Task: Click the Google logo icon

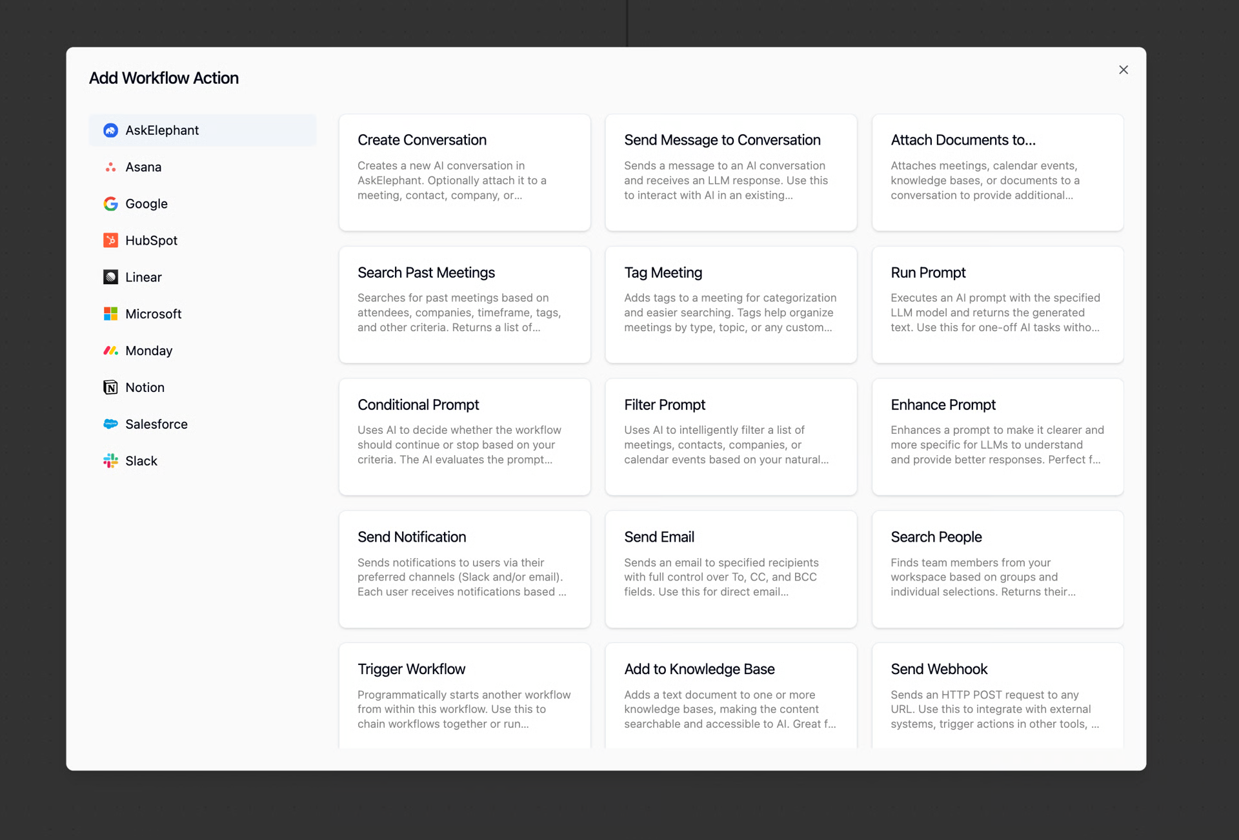Action: click(x=110, y=204)
